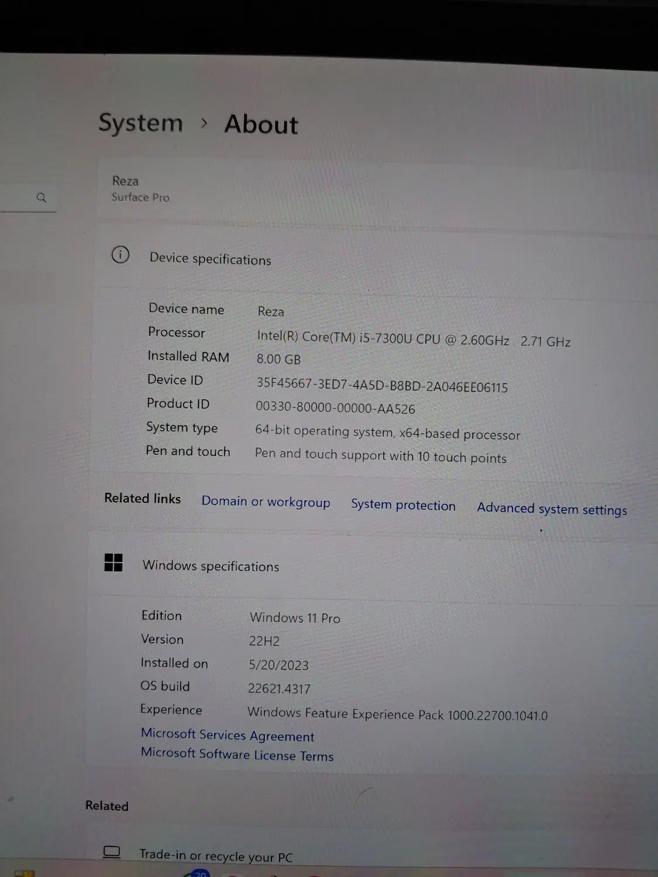
Task: Click the Device ID value text
Action: 382,385
